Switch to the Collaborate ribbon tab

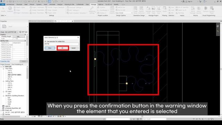(x=80, y=5)
